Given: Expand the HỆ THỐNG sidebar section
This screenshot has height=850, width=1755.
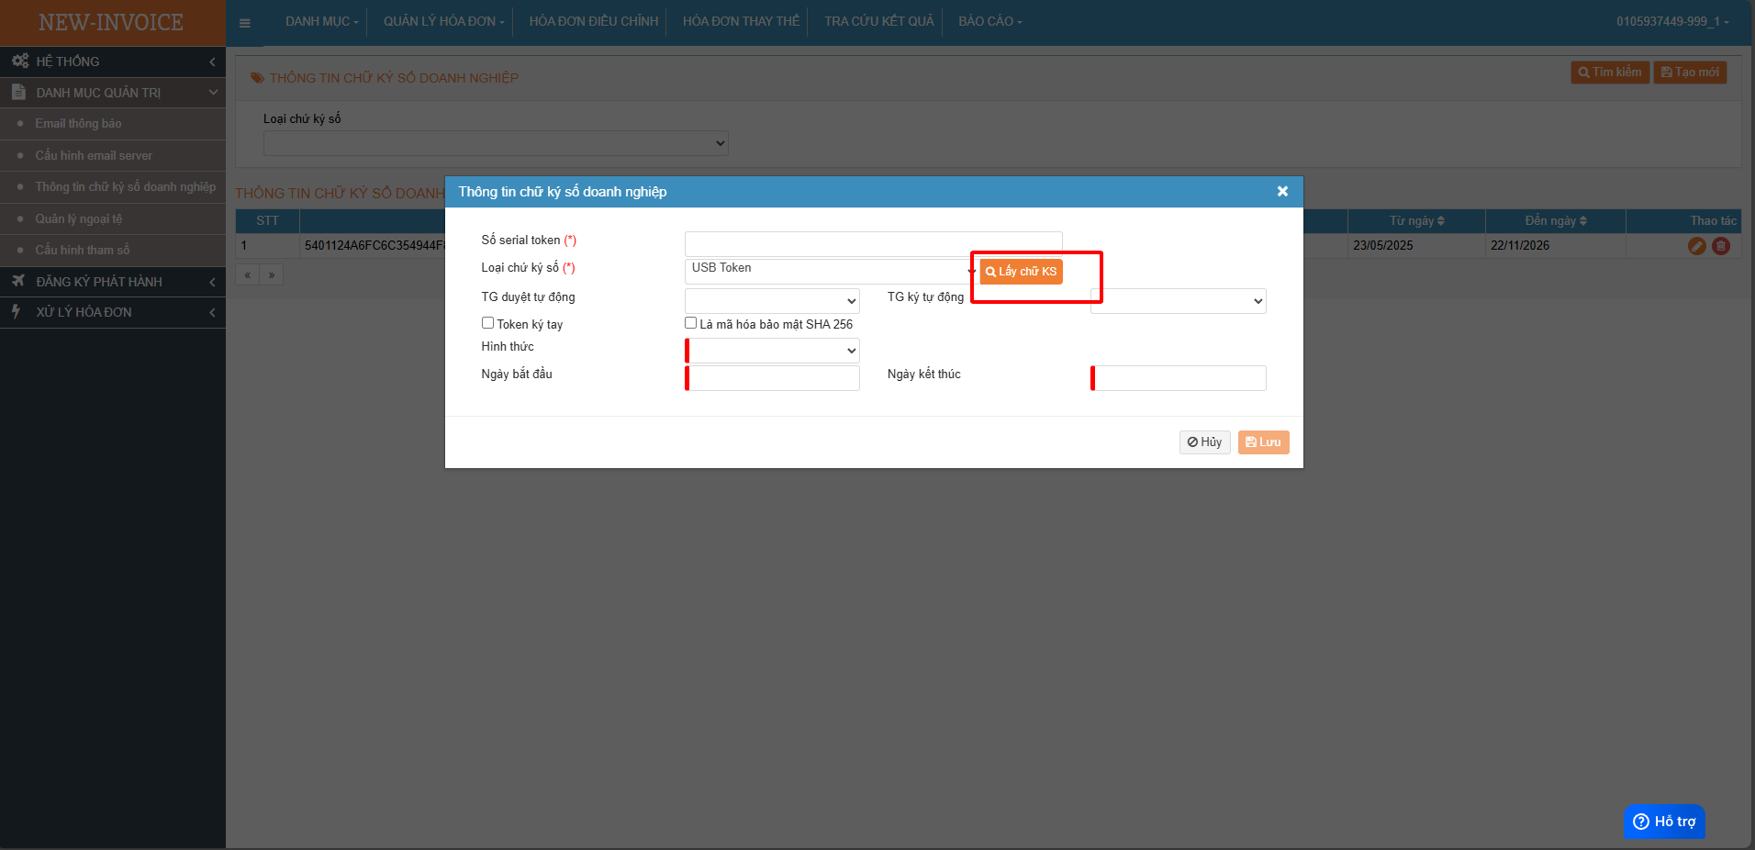Looking at the screenshot, I should point(113,62).
